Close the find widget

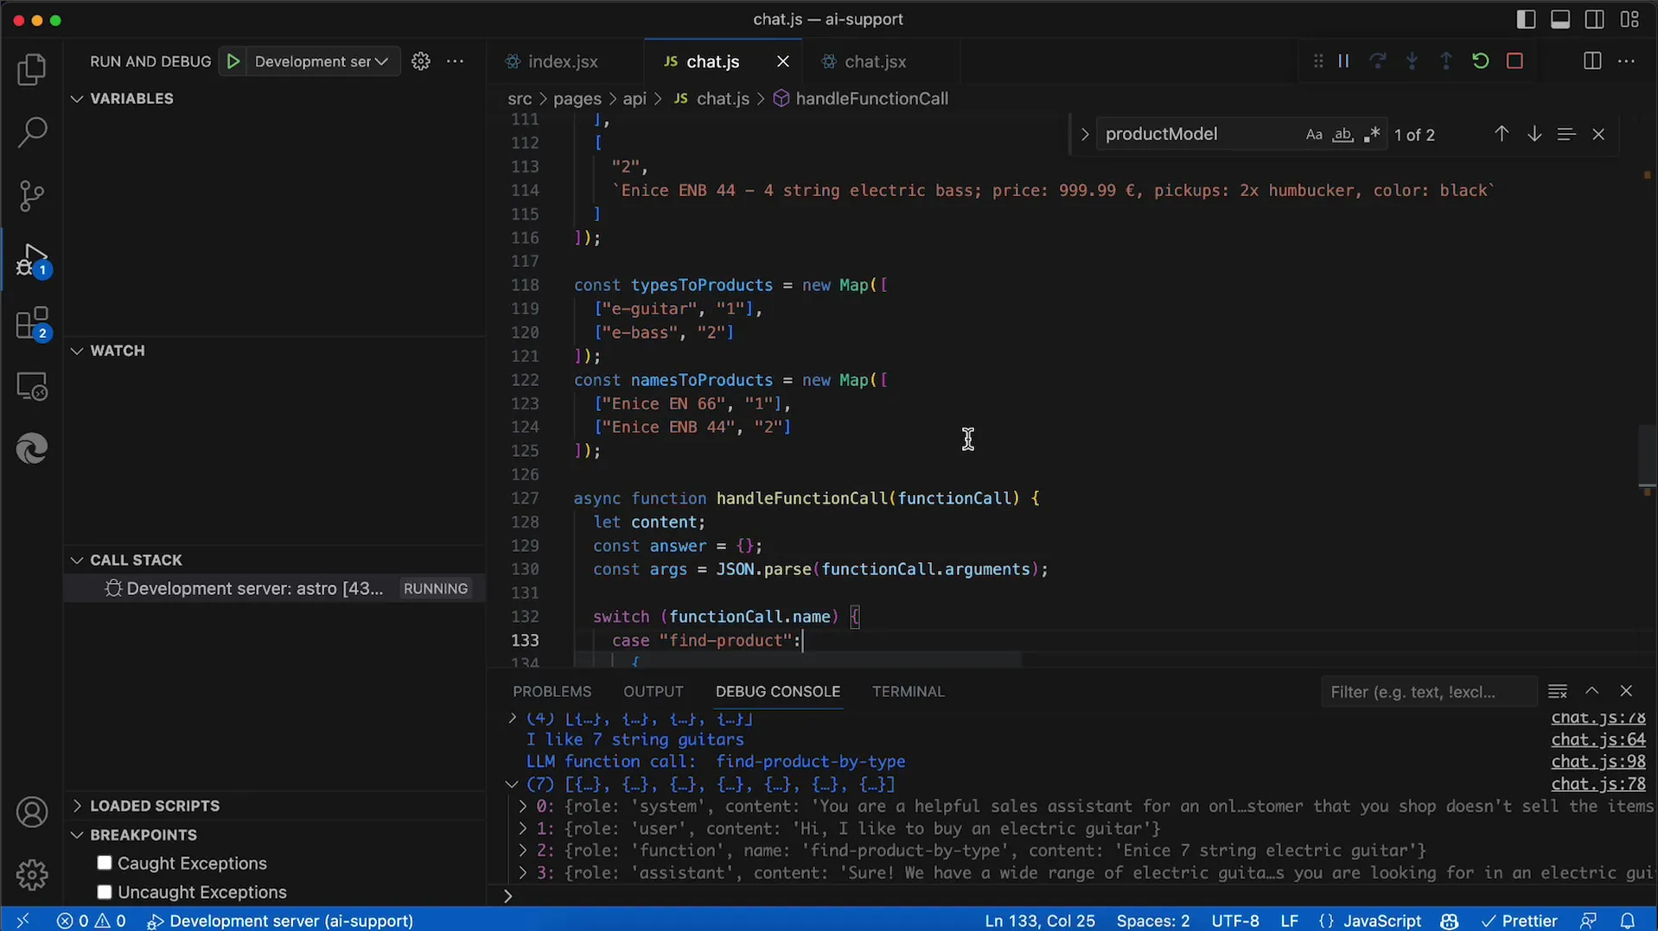pos(1598,135)
